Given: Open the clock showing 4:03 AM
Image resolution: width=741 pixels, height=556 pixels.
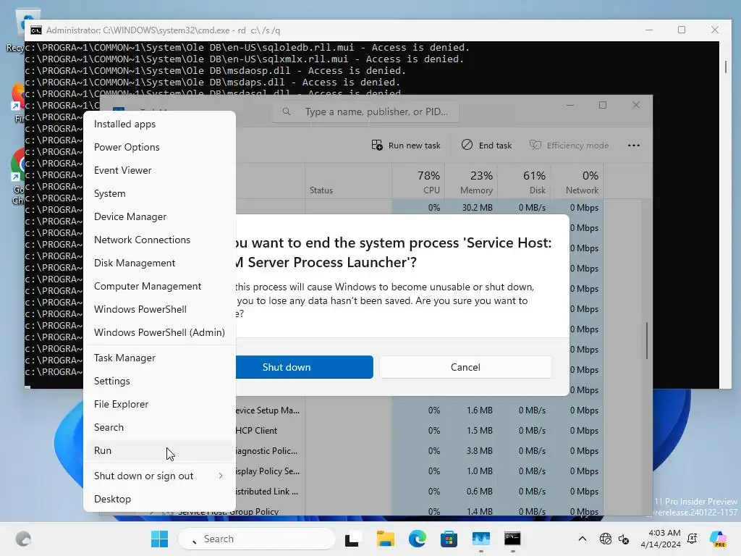Looking at the screenshot, I should coord(660,539).
